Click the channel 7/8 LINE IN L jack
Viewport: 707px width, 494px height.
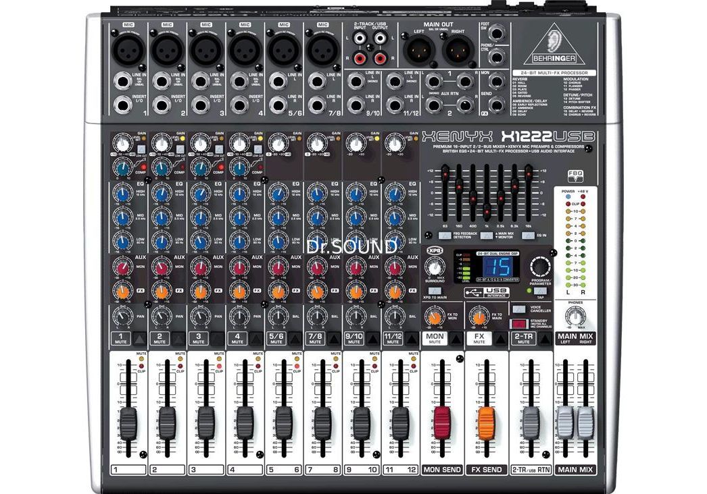tap(317, 82)
